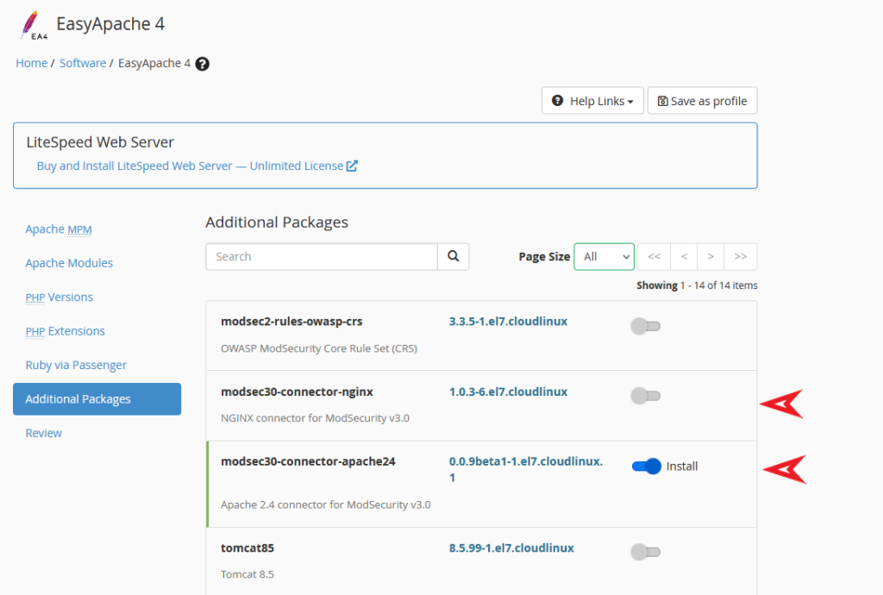Select PHP Extensions in the sidebar
This screenshot has height=595, width=883.
click(x=65, y=331)
